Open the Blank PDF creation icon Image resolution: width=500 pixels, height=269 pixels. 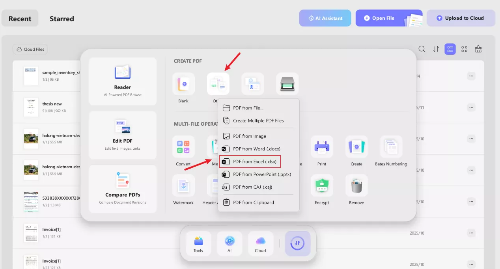pos(183,84)
